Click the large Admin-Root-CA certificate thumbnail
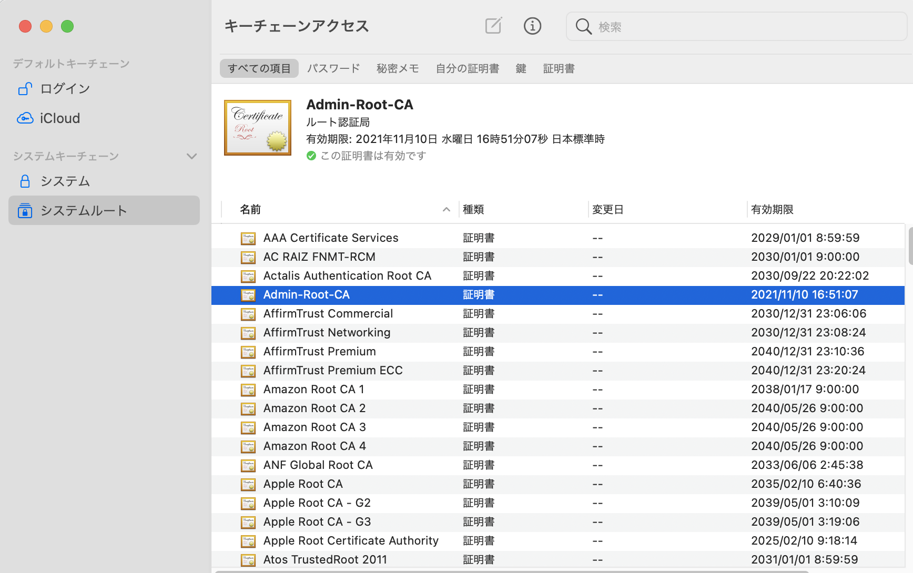This screenshot has width=913, height=573. coord(258,128)
